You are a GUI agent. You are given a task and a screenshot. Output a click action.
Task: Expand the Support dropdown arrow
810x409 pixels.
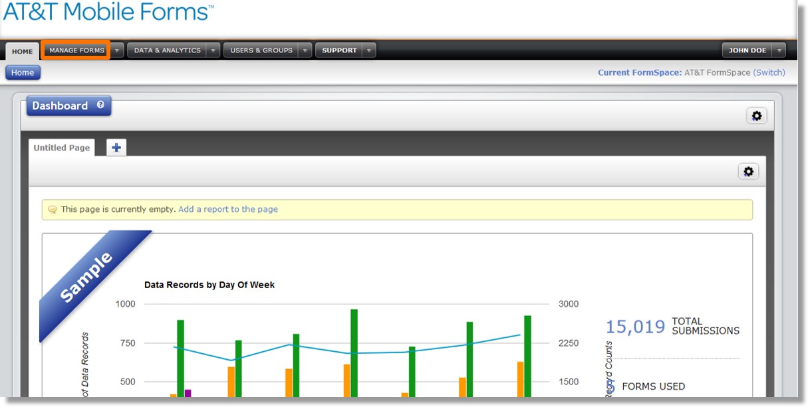pos(369,50)
